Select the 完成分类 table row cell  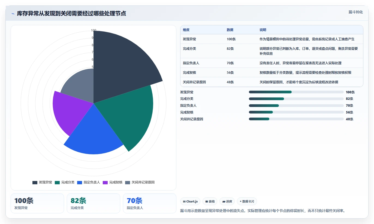coord(189,49)
